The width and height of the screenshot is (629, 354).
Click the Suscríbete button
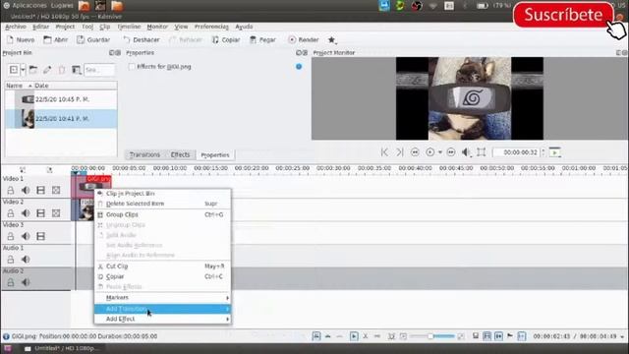(x=563, y=15)
